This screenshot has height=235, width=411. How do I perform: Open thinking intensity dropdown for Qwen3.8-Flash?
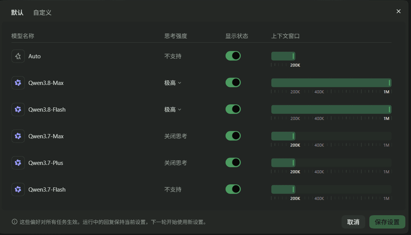click(x=173, y=110)
